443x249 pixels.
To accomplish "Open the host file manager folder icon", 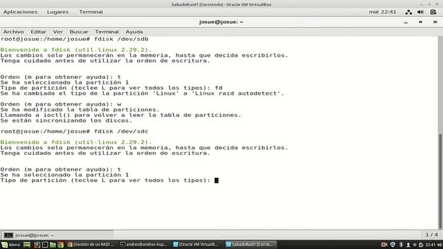I will tap(53, 244).
